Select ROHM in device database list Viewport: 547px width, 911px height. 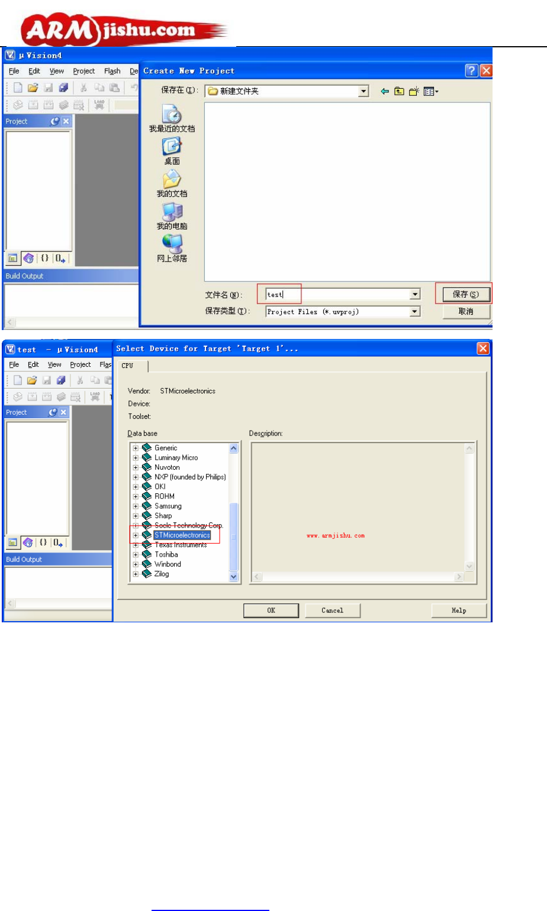pos(165,496)
